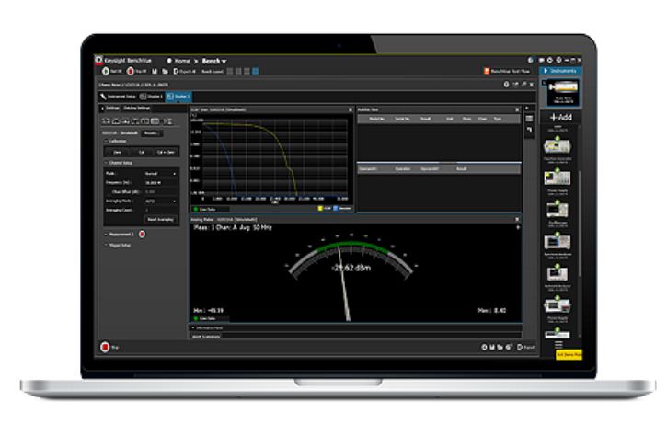Select the Datalog Settings tab

pyautogui.click(x=141, y=109)
